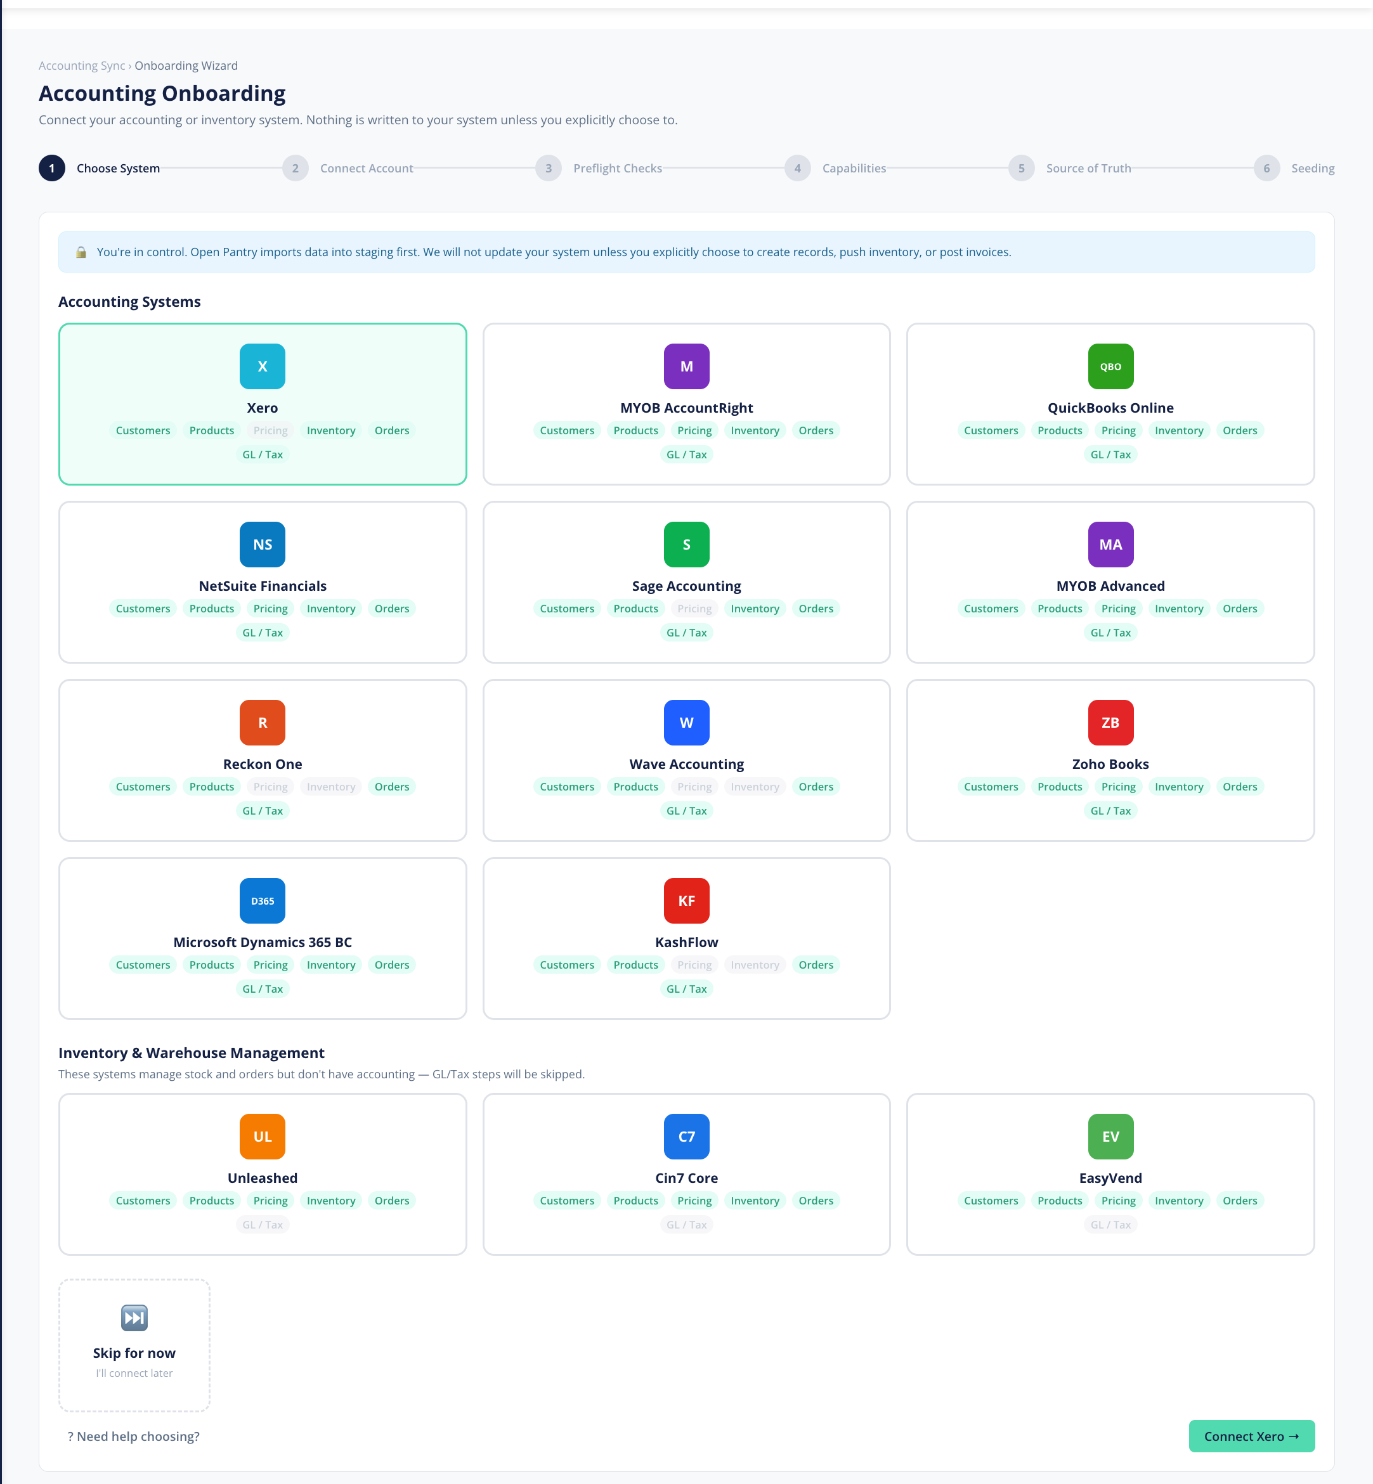The width and height of the screenshot is (1373, 1484).
Task: Choose the Wave Accounting blue W icon
Action: [x=686, y=723]
